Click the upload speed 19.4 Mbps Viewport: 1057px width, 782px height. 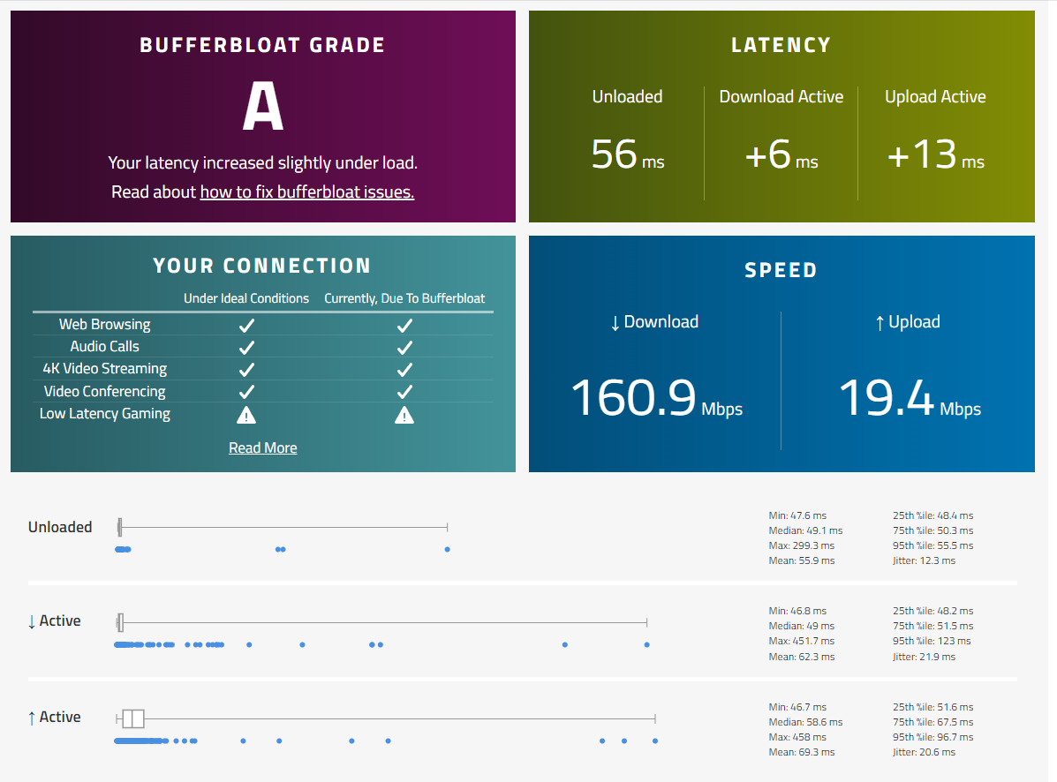[x=910, y=398]
